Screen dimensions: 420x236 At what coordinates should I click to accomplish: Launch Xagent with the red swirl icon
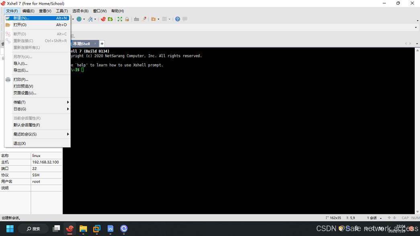coord(103,19)
